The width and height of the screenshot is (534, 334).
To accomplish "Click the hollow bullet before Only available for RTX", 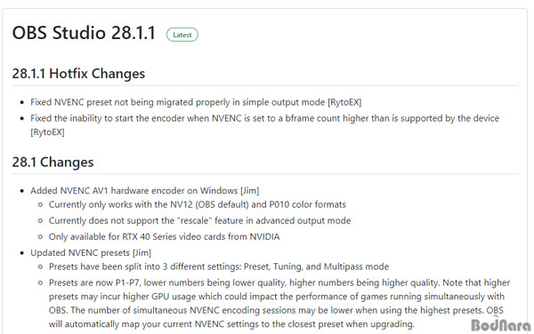I will coord(41,237).
